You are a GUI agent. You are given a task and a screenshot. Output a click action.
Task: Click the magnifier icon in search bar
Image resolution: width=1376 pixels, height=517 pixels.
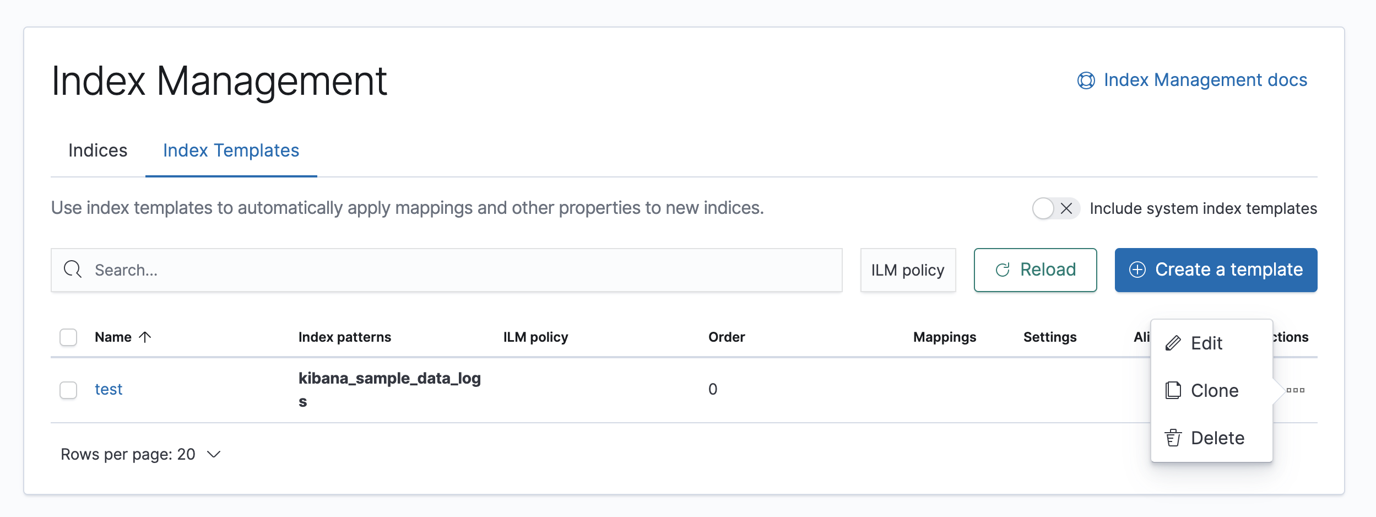click(x=72, y=270)
